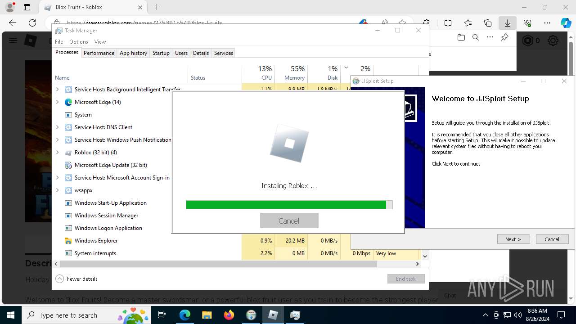Image resolution: width=576 pixels, height=324 pixels.
Task: Switch to Startup tab
Action: pos(161,53)
